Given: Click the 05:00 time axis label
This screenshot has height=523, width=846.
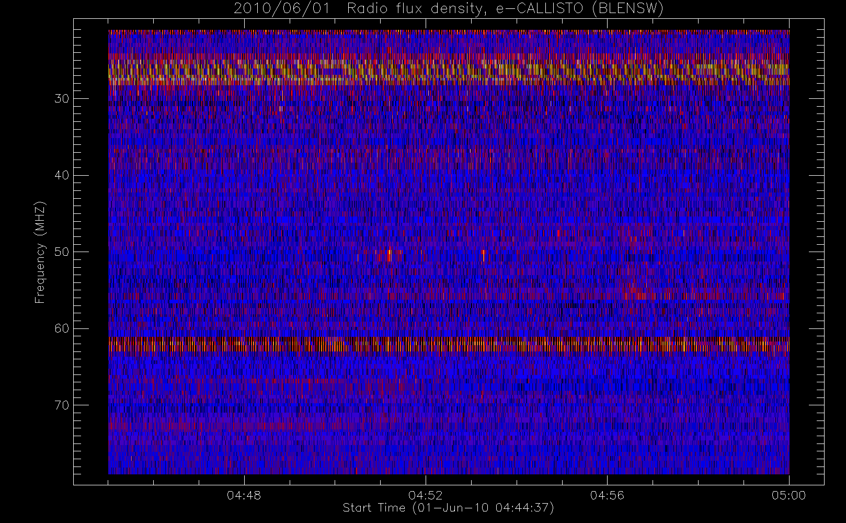Looking at the screenshot, I should 788,495.
